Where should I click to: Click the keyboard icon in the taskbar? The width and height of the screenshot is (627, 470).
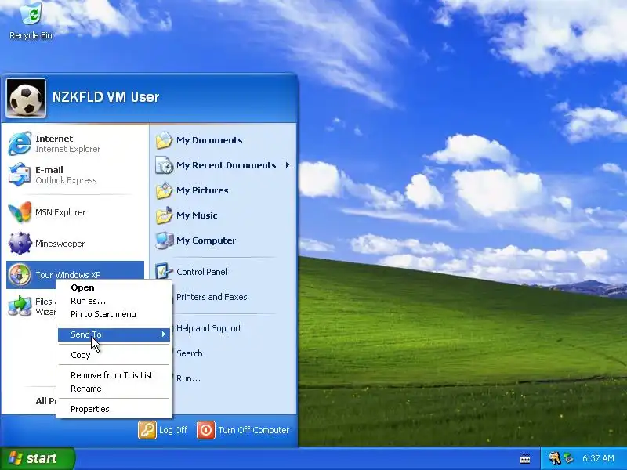525,459
